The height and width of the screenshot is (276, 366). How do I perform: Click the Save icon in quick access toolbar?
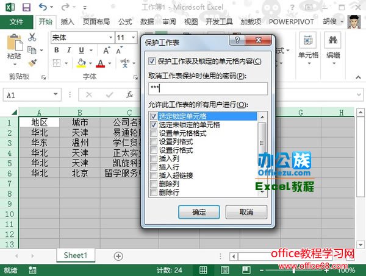pyautogui.click(x=26, y=7)
